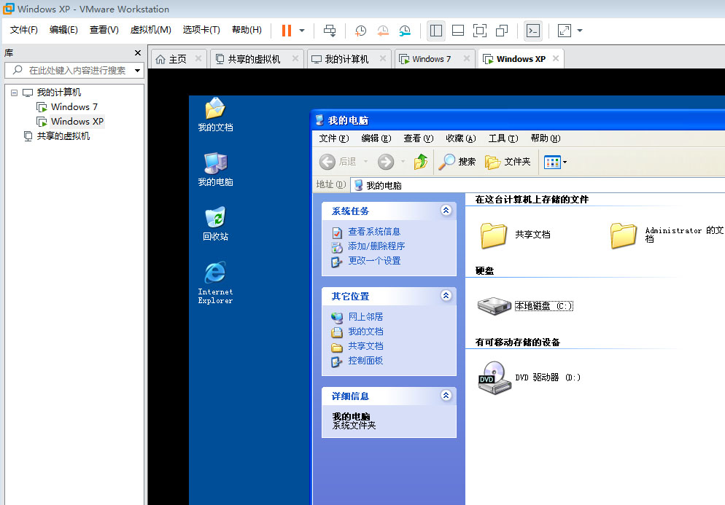This screenshot has height=505, width=725.
Task: Click the address bar showing 我的电脑
Action: pyautogui.click(x=536, y=185)
